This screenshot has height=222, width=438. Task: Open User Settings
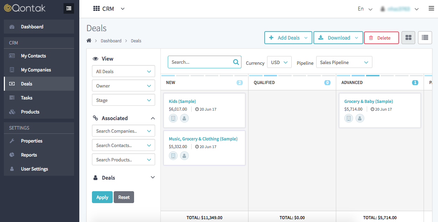pos(39,169)
